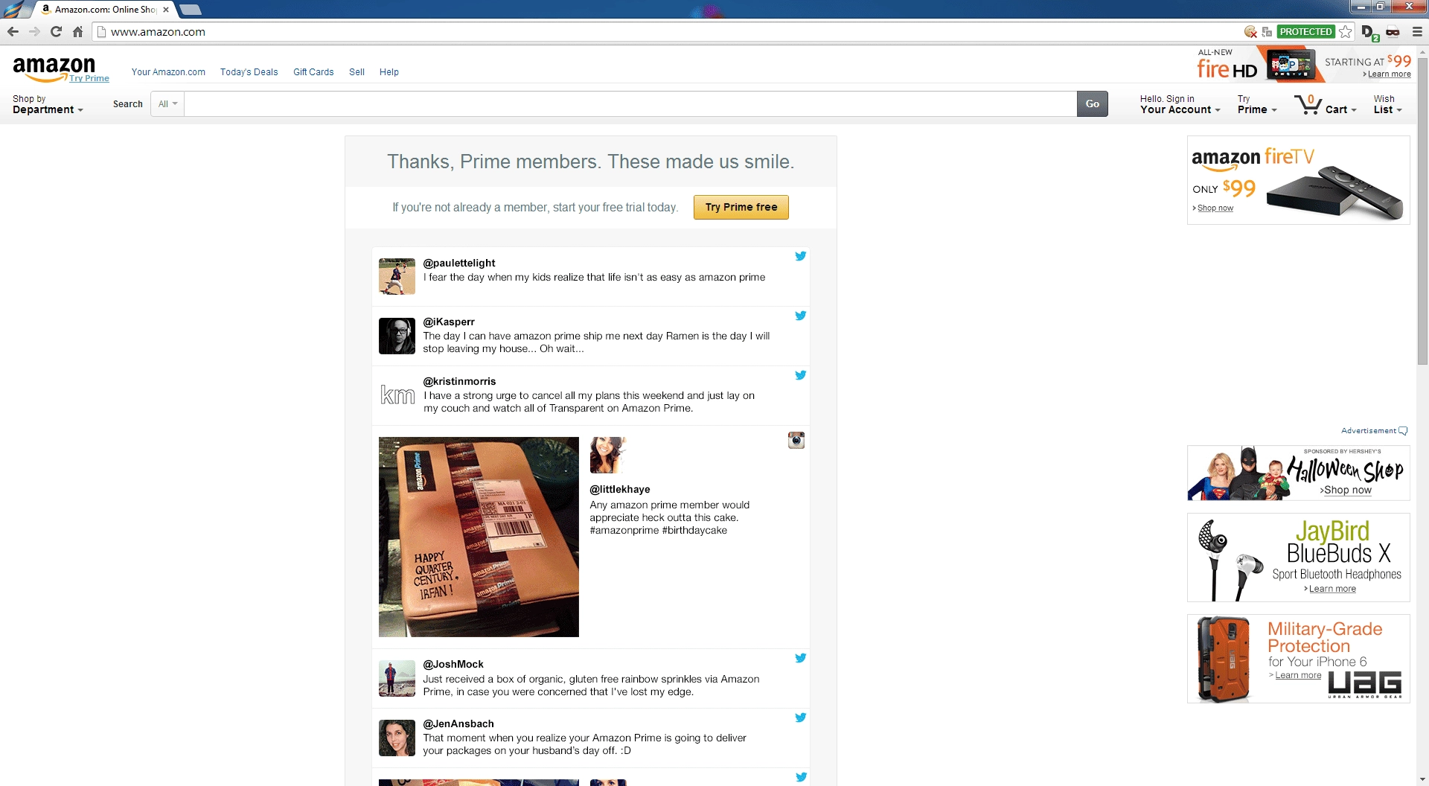Click the cookie blocker icon in address bar
The image size is (1429, 786).
click(1251, 31)
